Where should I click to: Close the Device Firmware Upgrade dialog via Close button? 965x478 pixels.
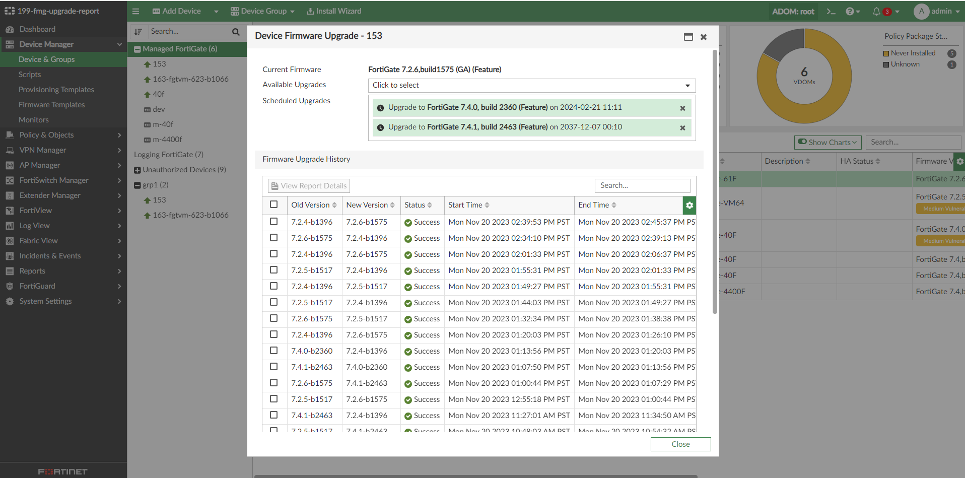tap(680, 444)
